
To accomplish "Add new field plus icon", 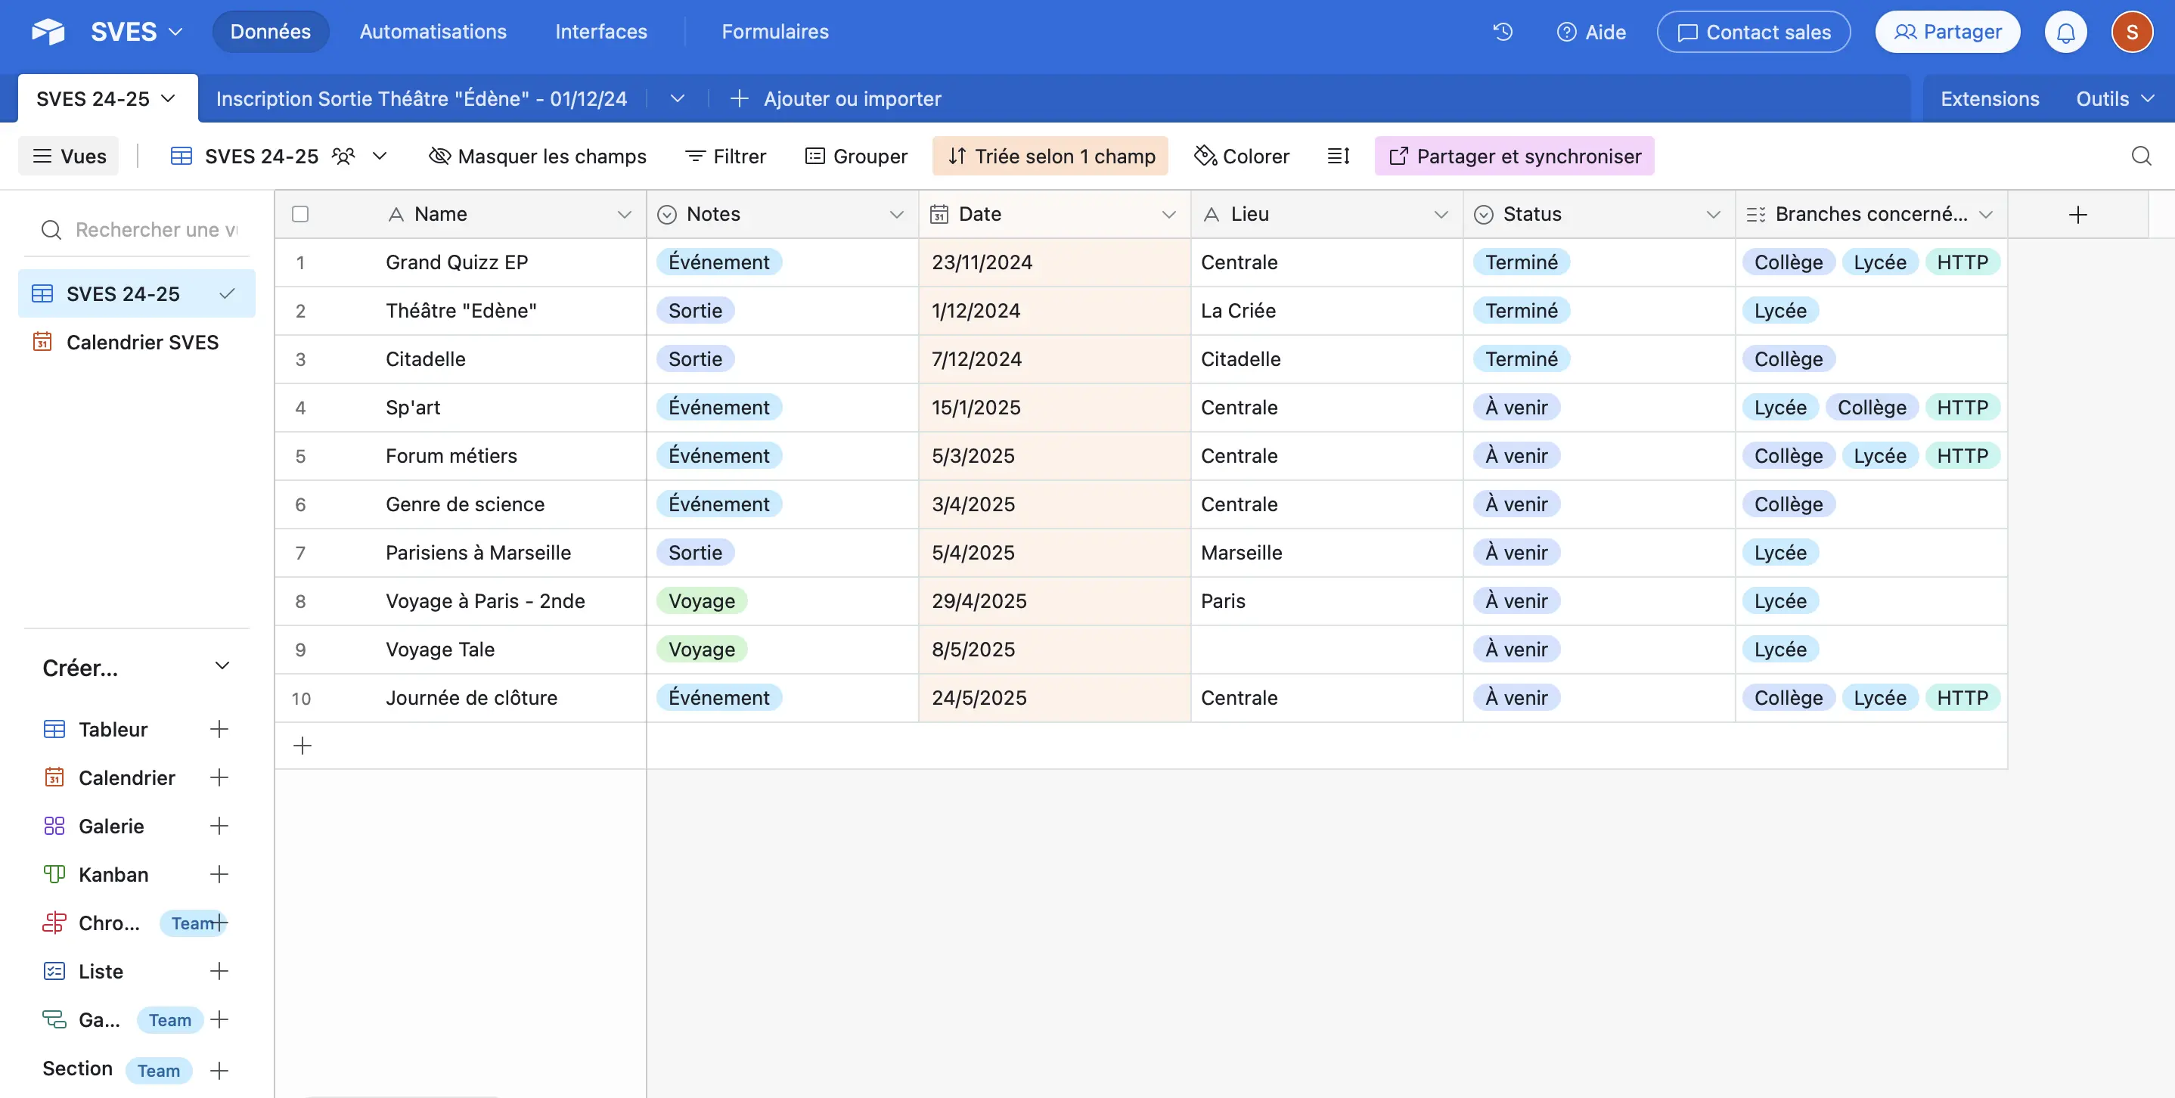I will 2078,214.
